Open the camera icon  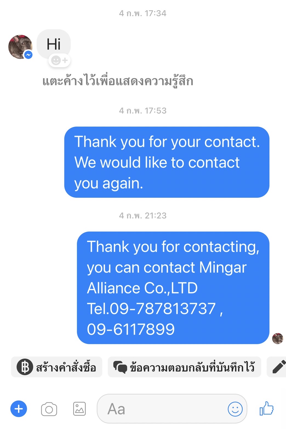[x=49, y=409]
